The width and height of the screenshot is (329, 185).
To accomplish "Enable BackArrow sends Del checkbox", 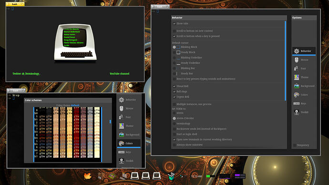I will coord(174,129).
